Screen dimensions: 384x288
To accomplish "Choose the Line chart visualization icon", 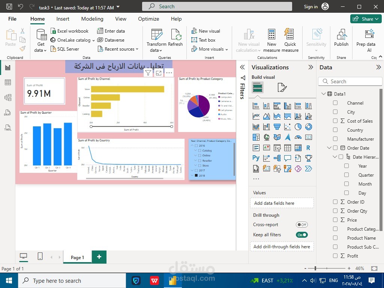I will click(x=256, y=116).
